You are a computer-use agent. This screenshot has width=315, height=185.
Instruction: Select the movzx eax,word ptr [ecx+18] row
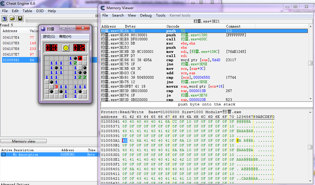(204, 86)
